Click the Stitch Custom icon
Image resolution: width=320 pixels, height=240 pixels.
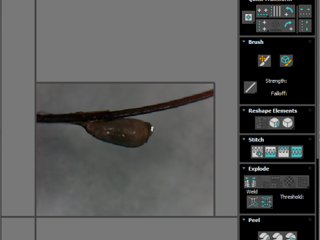[297, 152]
